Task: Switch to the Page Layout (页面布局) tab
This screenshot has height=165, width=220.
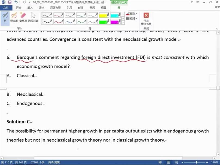Action: click(55, 8)
